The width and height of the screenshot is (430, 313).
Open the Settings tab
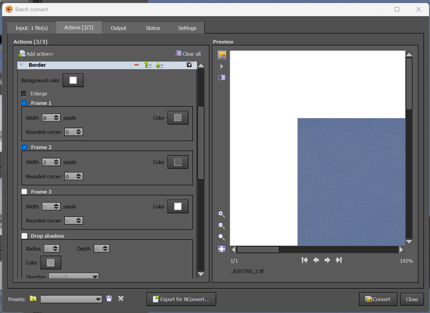click(x=187, y=28)
